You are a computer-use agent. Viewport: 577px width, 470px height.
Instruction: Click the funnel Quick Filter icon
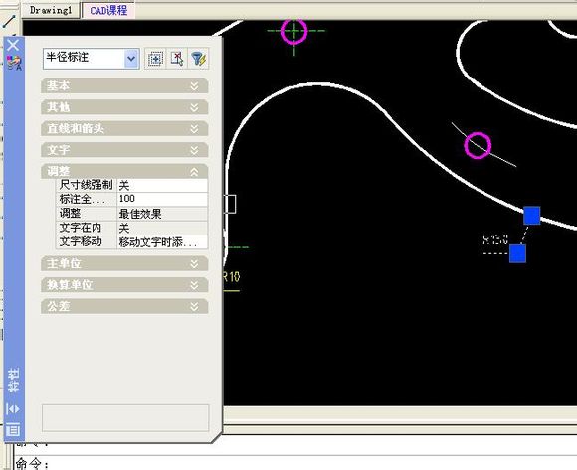click(198, 59)
